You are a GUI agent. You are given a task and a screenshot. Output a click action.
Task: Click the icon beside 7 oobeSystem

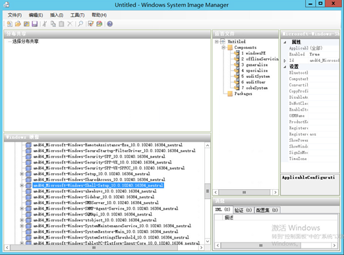(x=237, y=88)
